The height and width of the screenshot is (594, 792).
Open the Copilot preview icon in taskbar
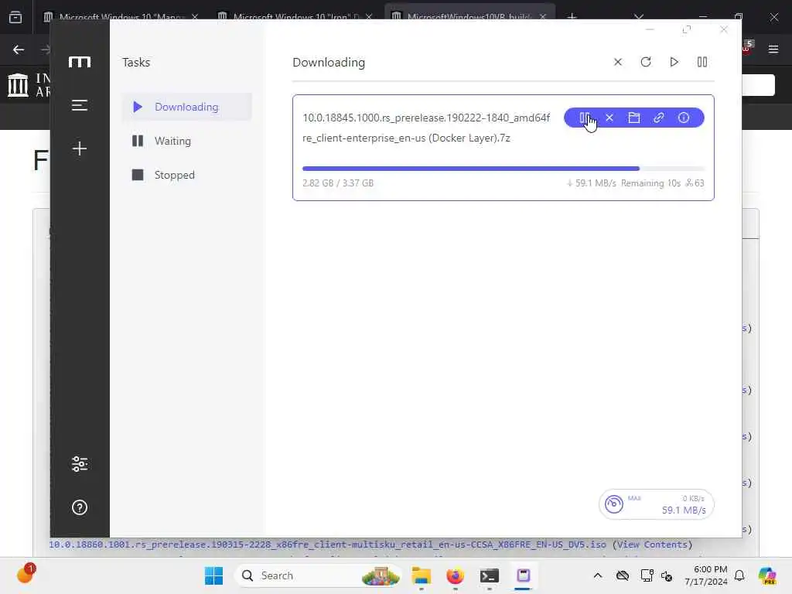tap(766, 575)
